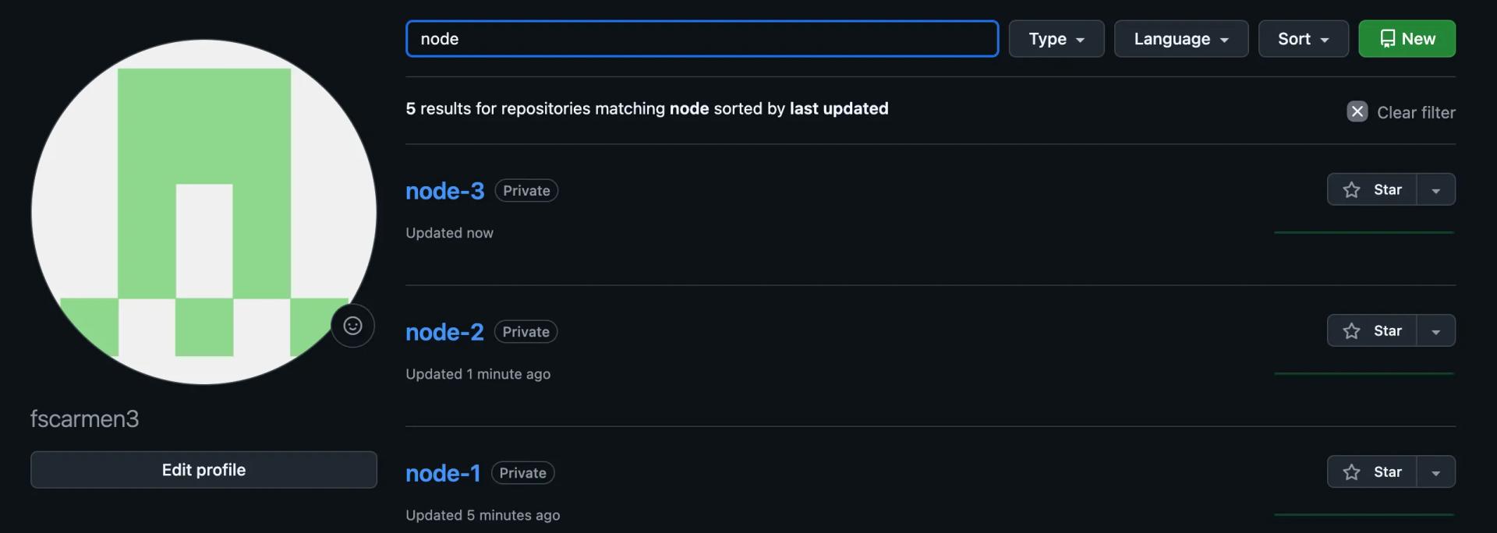Click the green profile avatar image
1497x533 pixels.
coord(203,212)
